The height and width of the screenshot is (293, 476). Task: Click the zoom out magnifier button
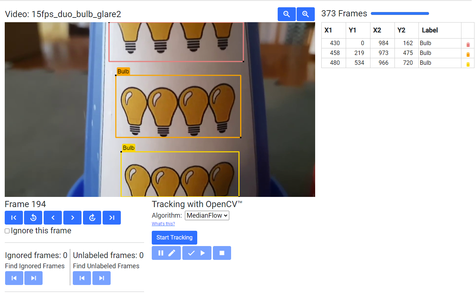point(286,14)
